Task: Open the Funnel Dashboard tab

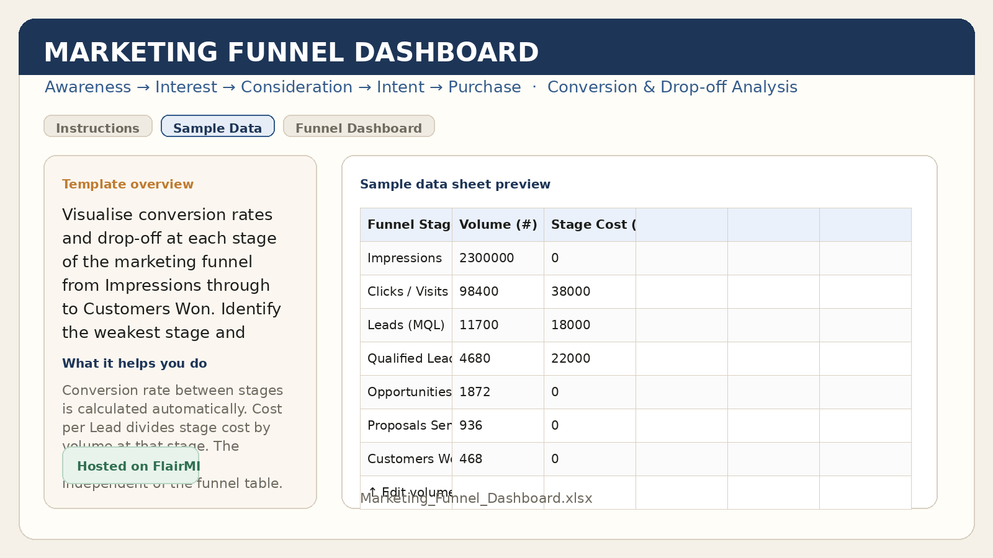Action: coord(359,128)
